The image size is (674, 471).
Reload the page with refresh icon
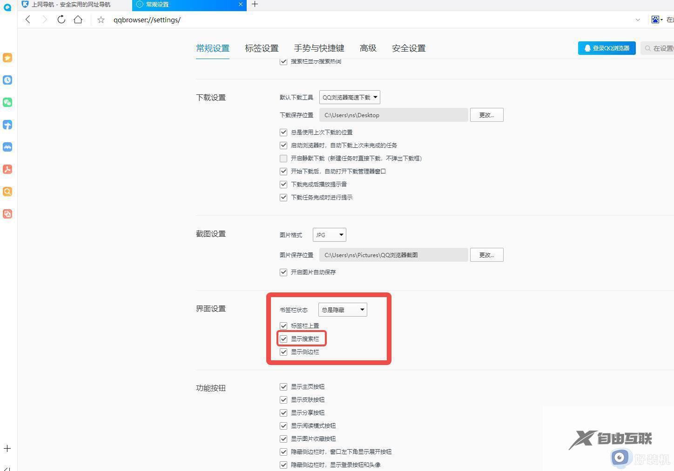61,20
